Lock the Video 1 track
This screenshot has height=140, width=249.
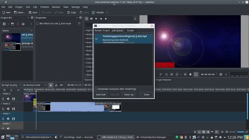[x=3, y=119]
